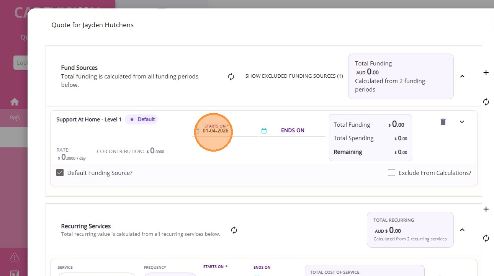Show excluded funding sources
Image resolution: width=494 pixels, height=276 pixels.
294,76
